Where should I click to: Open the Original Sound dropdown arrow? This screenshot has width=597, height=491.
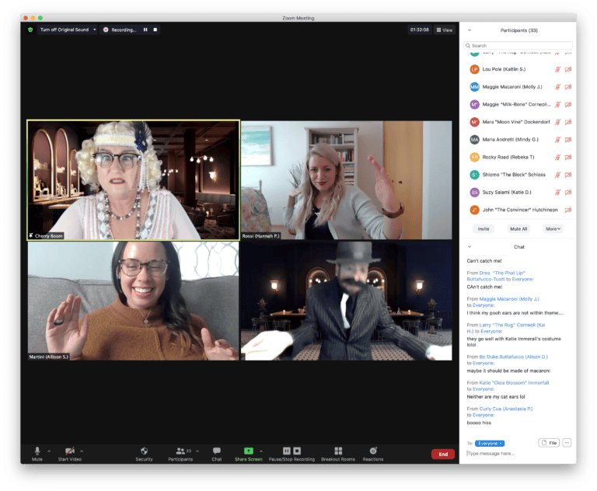(94, 30)
